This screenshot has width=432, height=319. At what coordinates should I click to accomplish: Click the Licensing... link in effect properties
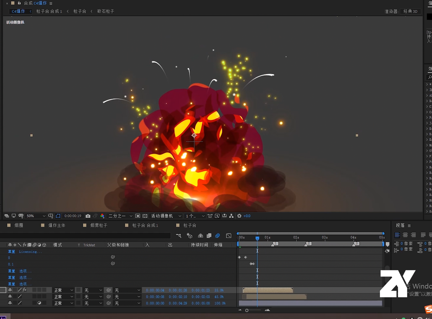(x=30, y=252)
